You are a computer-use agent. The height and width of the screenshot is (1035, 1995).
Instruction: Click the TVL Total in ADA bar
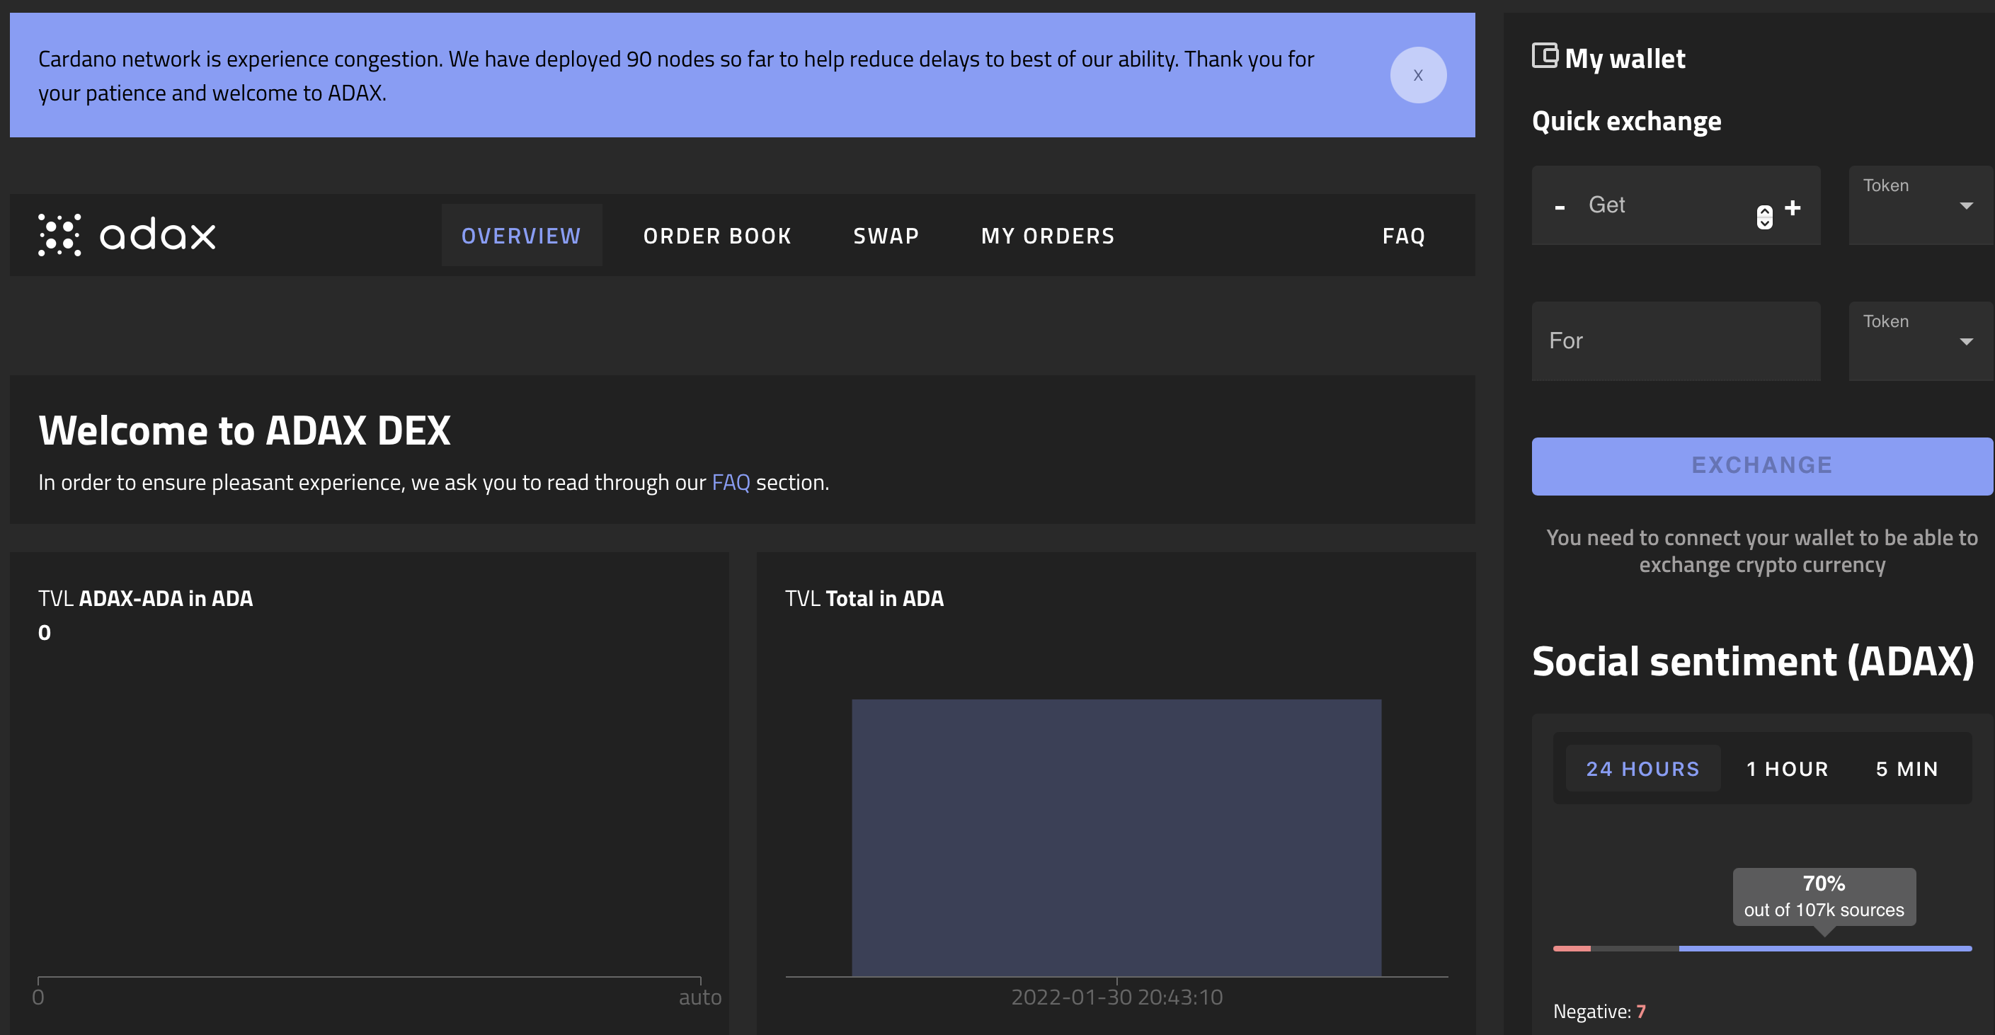[1115, 837]
